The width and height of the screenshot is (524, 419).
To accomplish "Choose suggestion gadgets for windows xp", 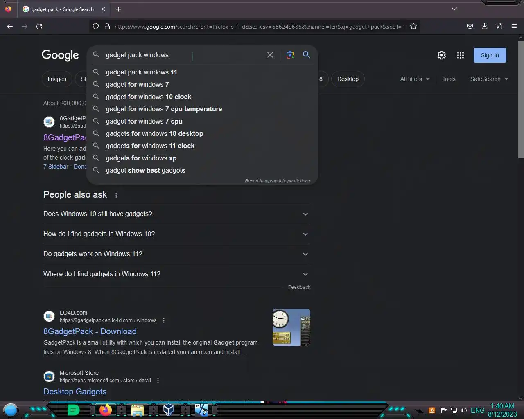I will tap(202, 158).
